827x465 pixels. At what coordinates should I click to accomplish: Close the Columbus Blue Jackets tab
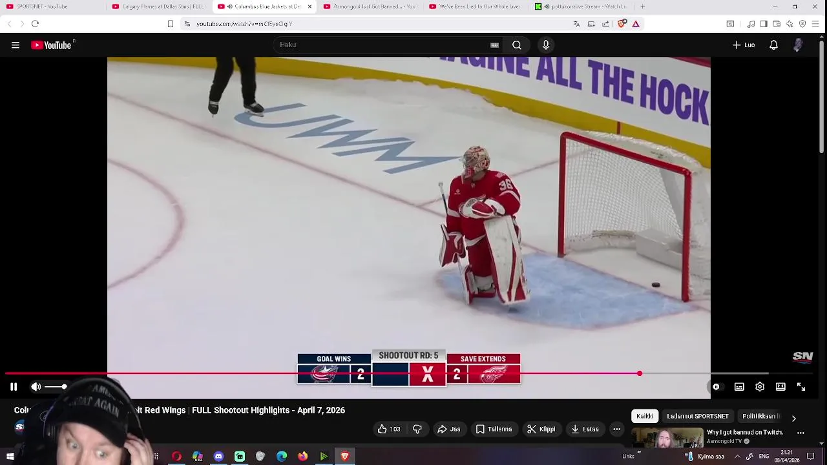pos(309,6)
